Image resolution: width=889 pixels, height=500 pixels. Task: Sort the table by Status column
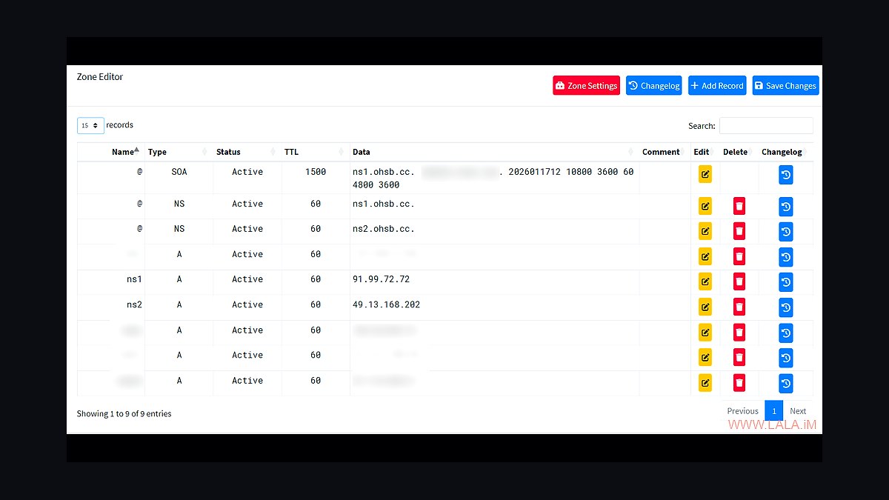click(247, 152)
